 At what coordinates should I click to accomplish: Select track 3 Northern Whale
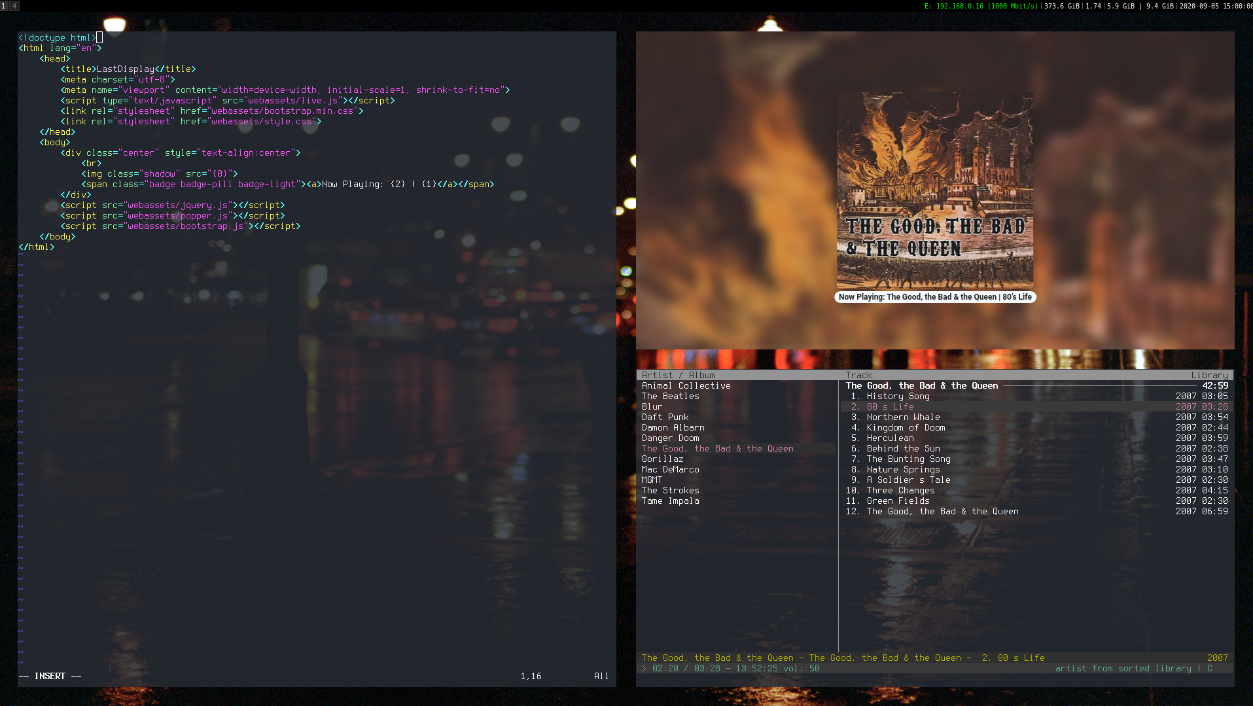coord(1036,417)
